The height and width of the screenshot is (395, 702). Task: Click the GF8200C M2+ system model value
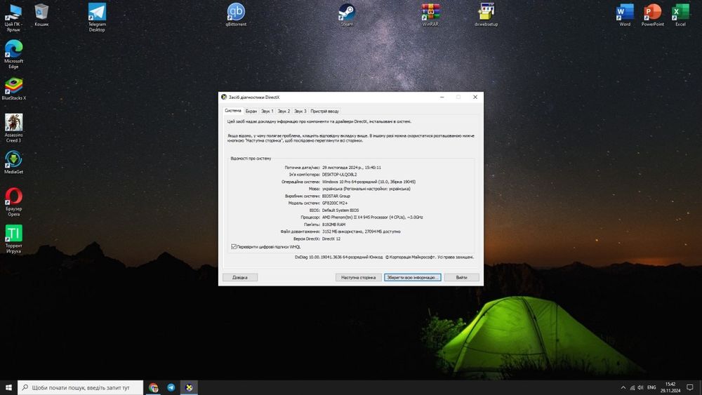point(335,203)
